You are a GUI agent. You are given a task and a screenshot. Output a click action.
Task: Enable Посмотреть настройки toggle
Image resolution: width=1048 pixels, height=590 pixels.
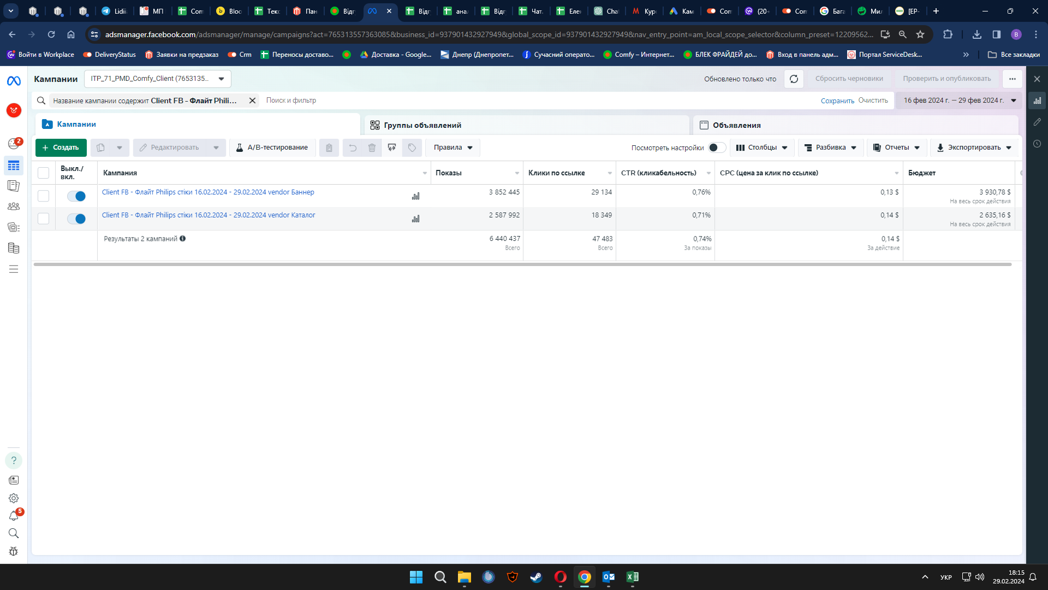[x=717, y=147]
